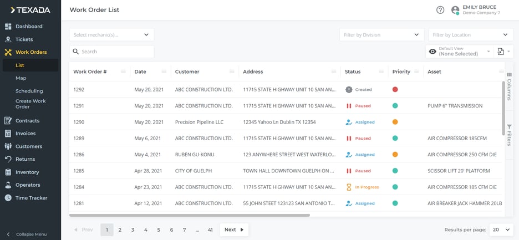Expand the Select mechanic(s) dropdown
This screenshot has width=519, height=240.
pos(111,35)
